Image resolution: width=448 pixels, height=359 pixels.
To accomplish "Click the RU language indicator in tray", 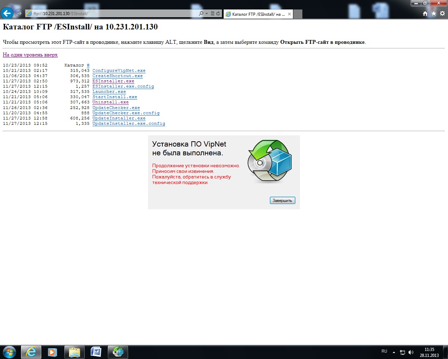I will point(384,351).
